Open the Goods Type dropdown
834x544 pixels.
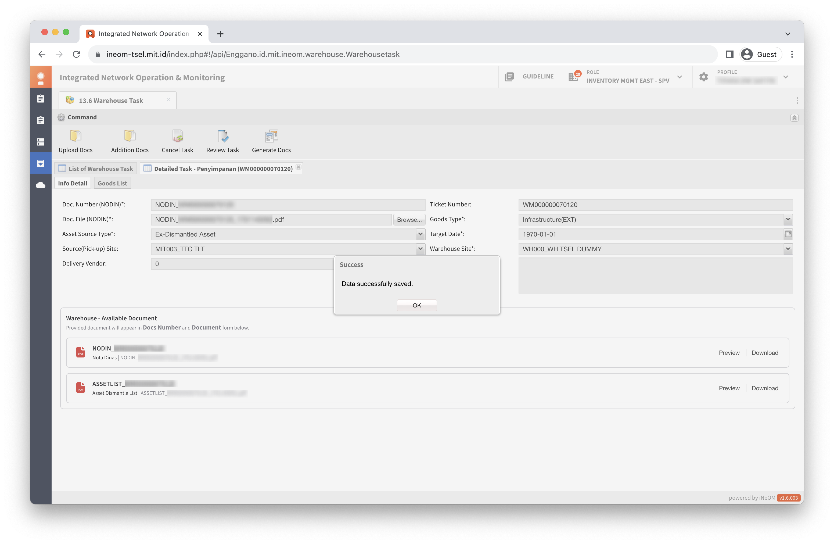click(x=788, y=219)
